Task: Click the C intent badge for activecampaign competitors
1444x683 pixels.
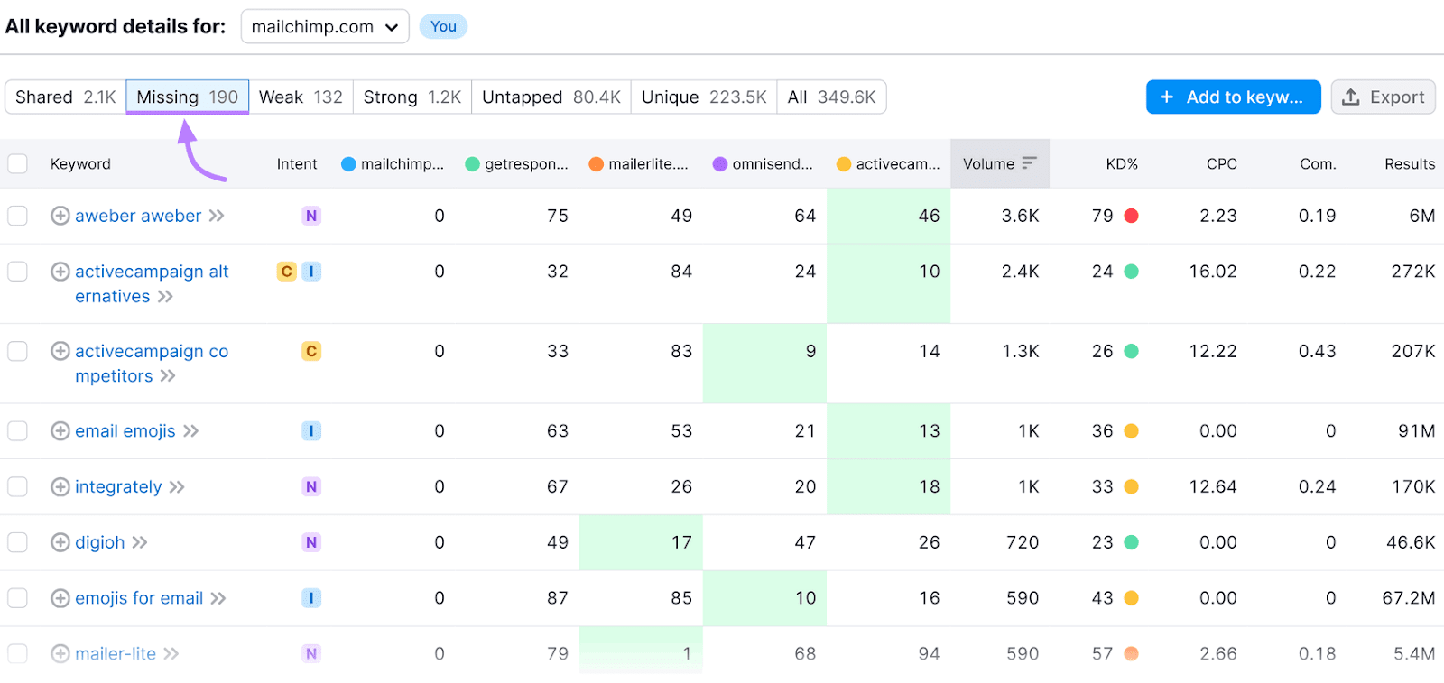Action: click(x=311, y=351)
